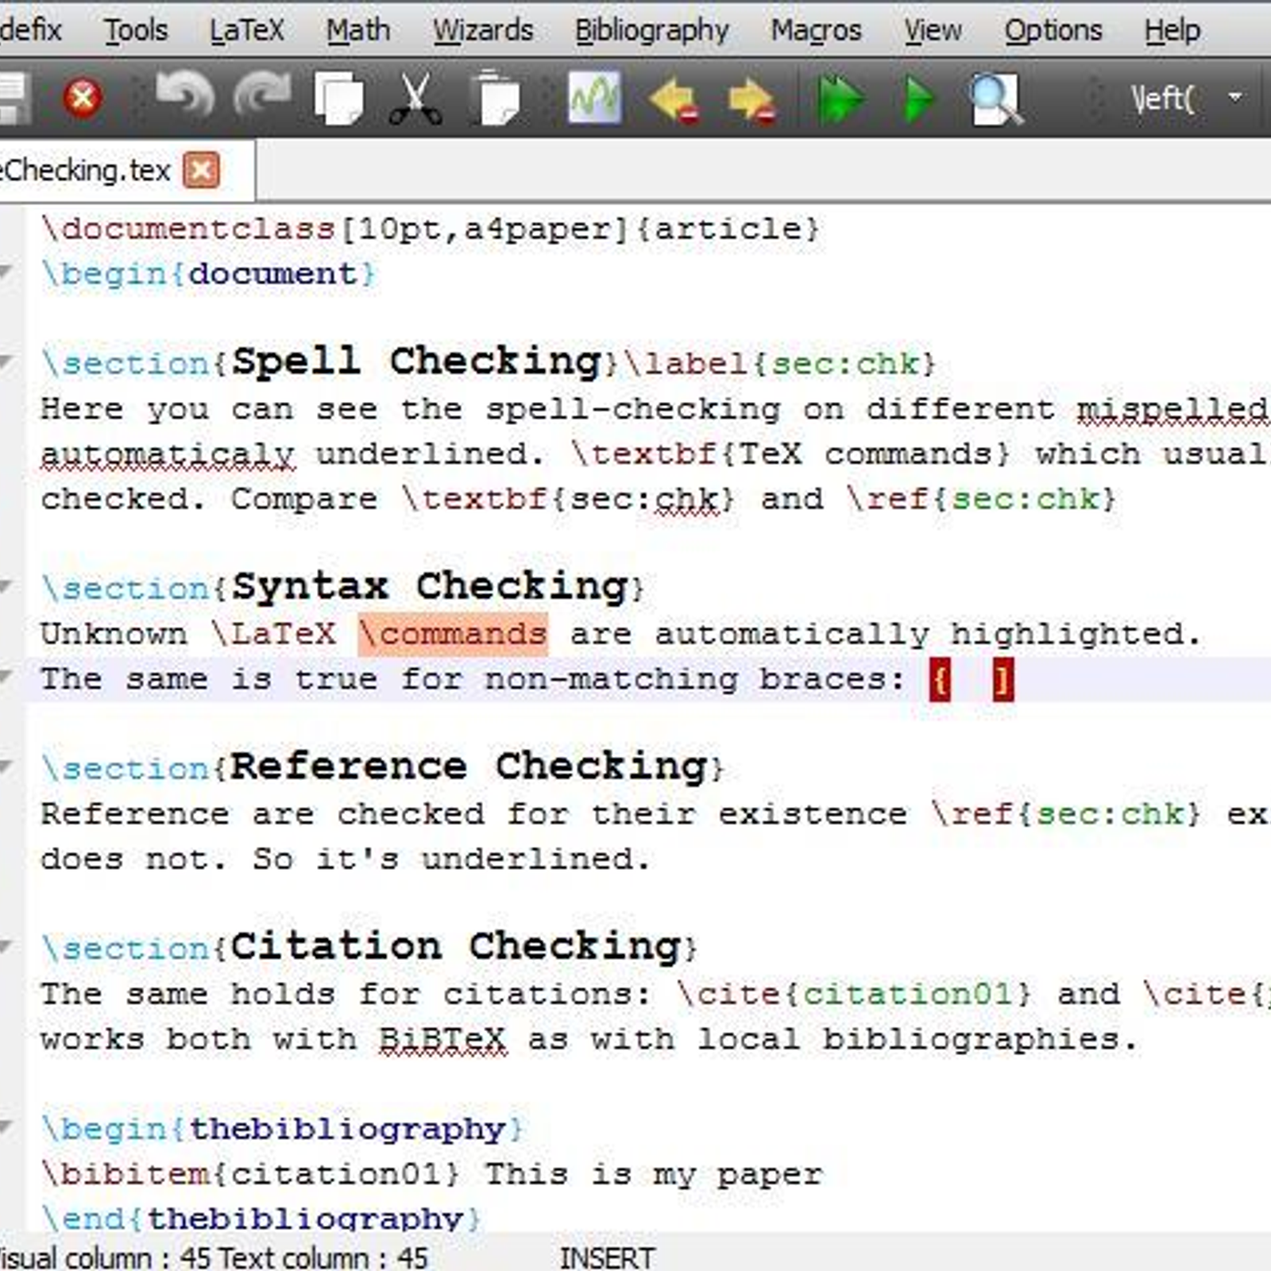The width and height of the screenshot is (1271, 1271).
Task: Click the highlighted \commands word
Action: 453,634
